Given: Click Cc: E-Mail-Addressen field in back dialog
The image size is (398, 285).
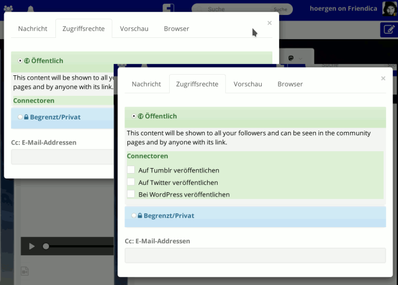Looking at the screenshot, I should pos(62,157).
